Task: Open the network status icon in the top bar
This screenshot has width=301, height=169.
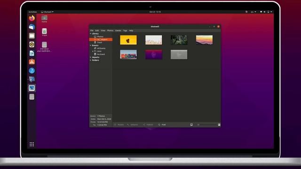Action: [261, 12]
